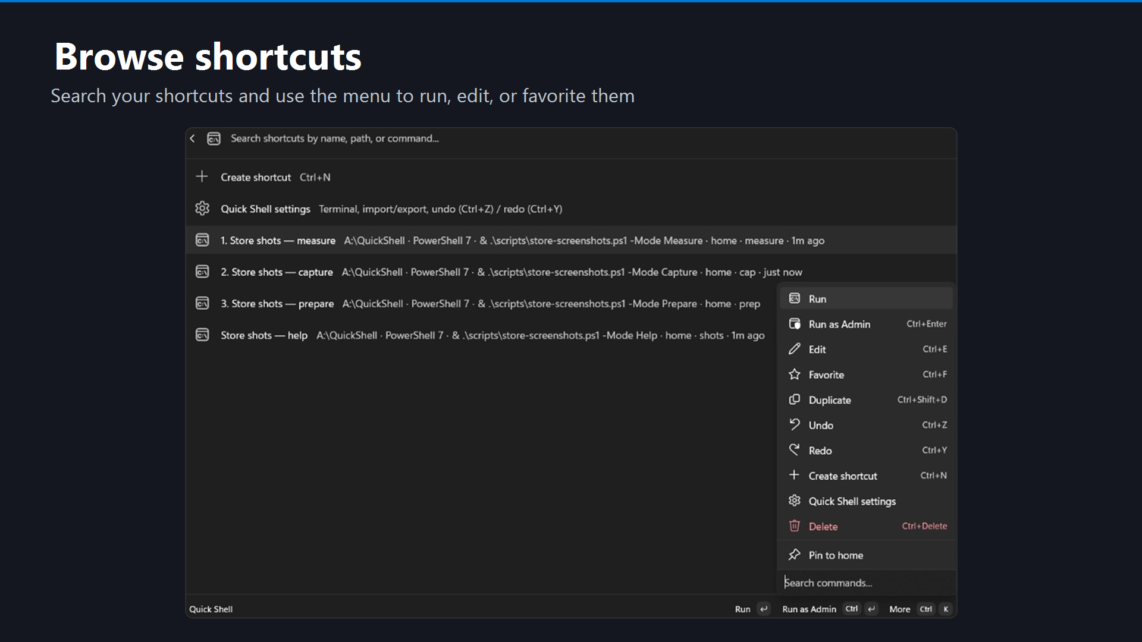Click the Quick Shell label in status bar

pos(211,609)
